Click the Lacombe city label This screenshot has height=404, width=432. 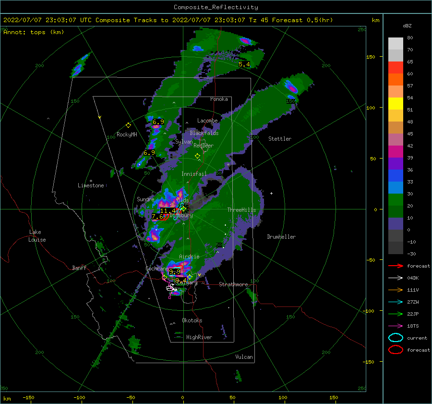click(x=207, y=121)
